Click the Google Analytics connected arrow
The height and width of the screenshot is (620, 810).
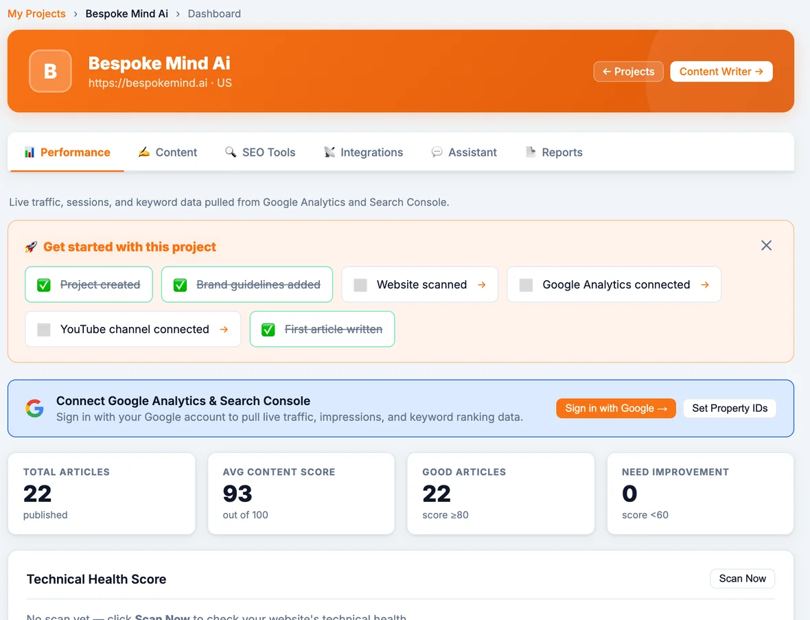[x=704, y=285]
